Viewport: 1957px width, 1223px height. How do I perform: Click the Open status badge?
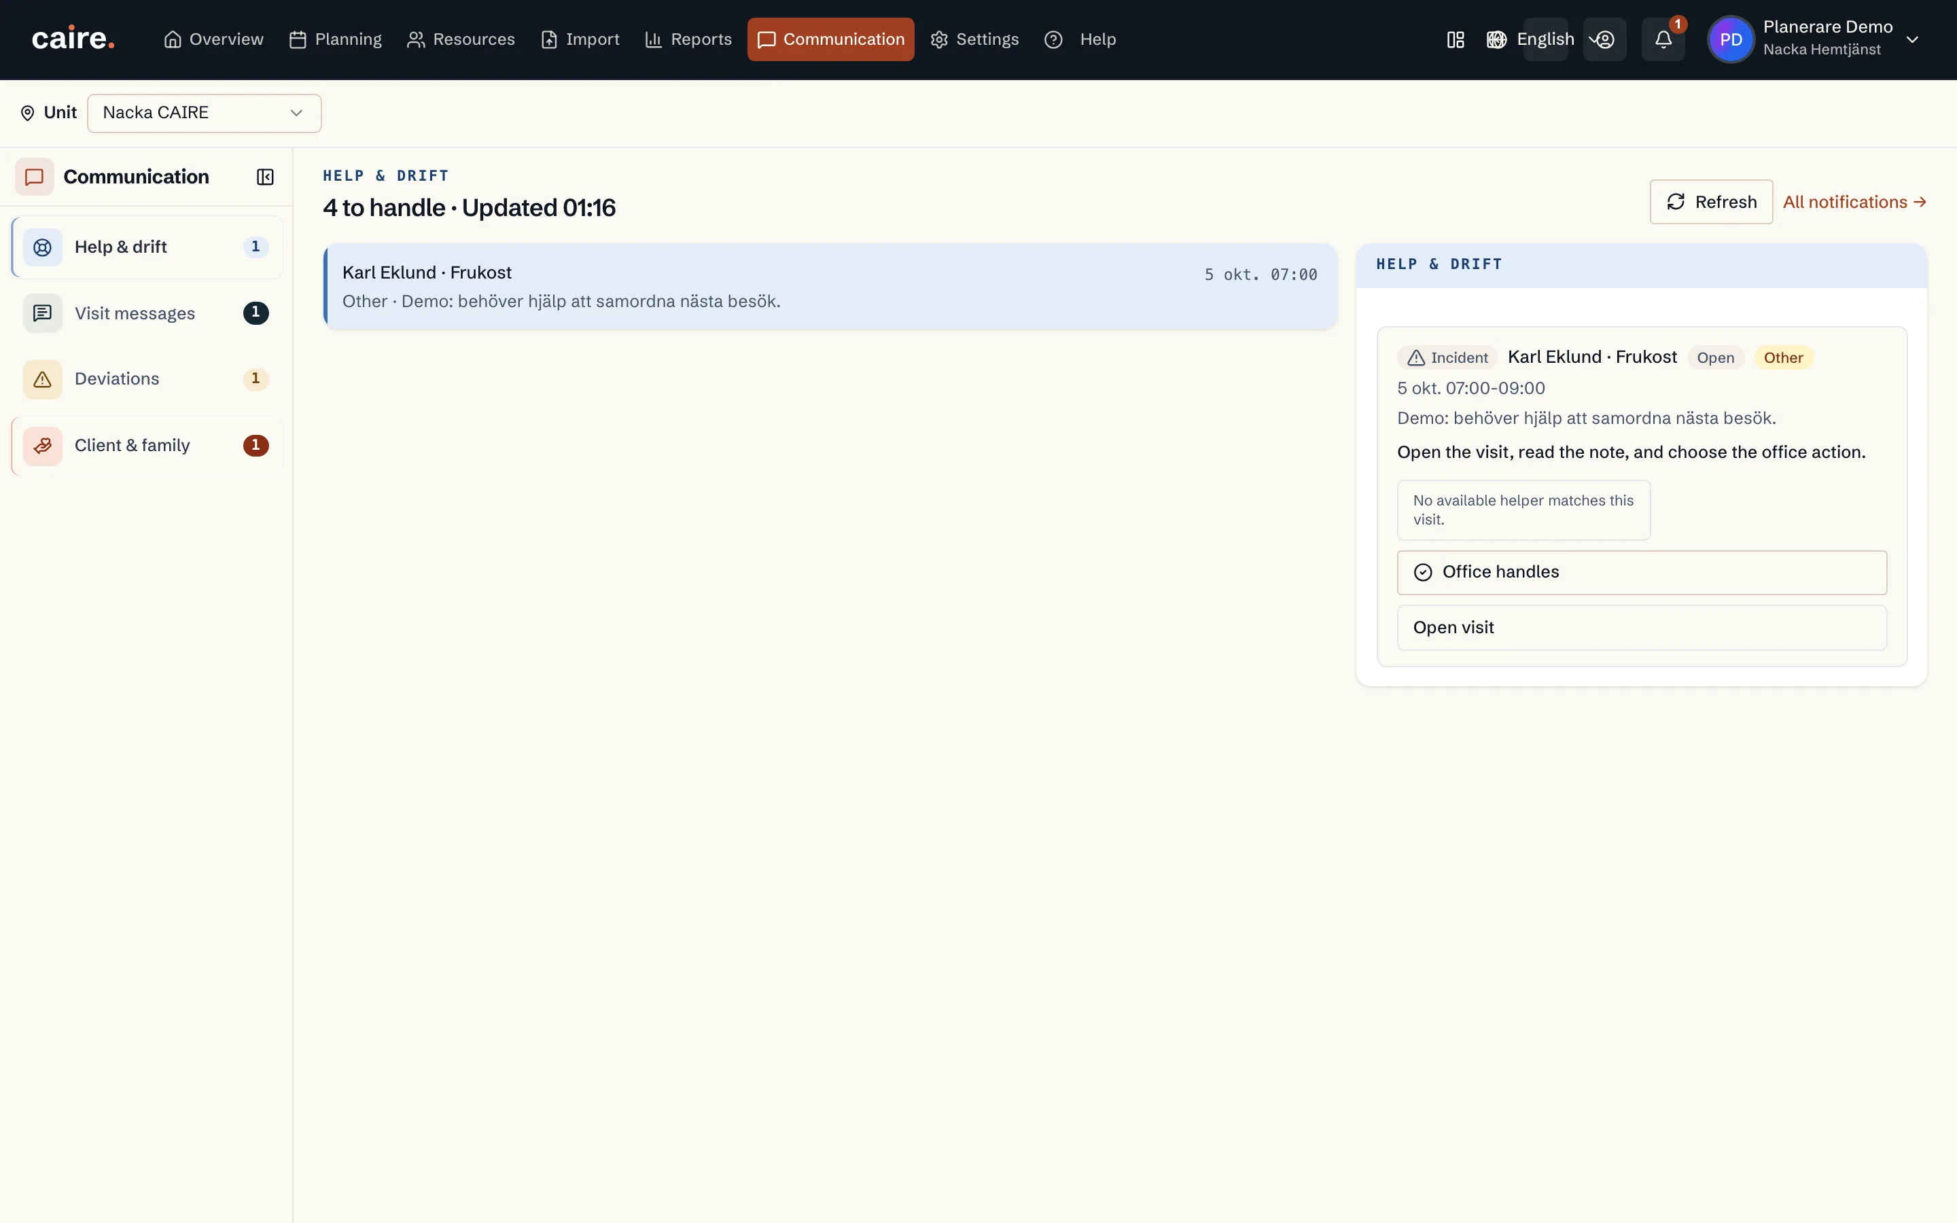[1715, 357]
